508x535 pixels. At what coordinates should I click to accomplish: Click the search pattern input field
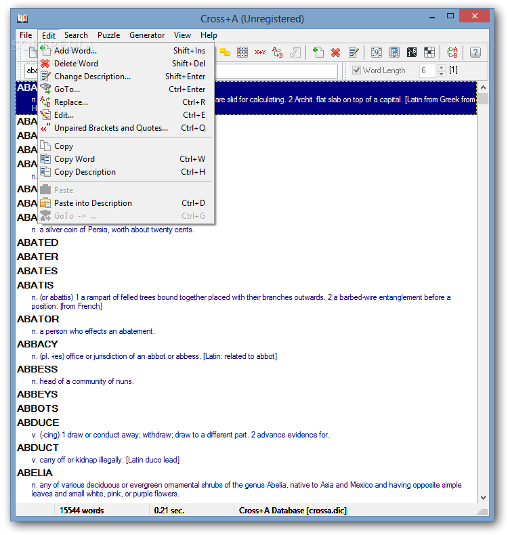point(276,70)
